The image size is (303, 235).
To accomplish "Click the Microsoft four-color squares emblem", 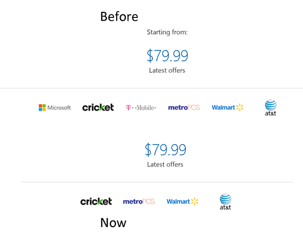I will [42, 108].
